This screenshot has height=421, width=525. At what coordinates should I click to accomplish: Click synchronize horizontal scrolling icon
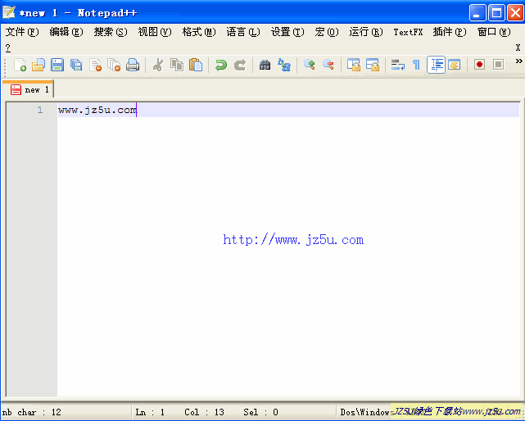373,65
